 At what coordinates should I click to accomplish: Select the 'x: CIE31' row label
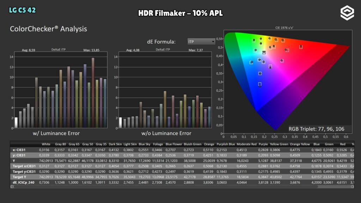[19, 150]
